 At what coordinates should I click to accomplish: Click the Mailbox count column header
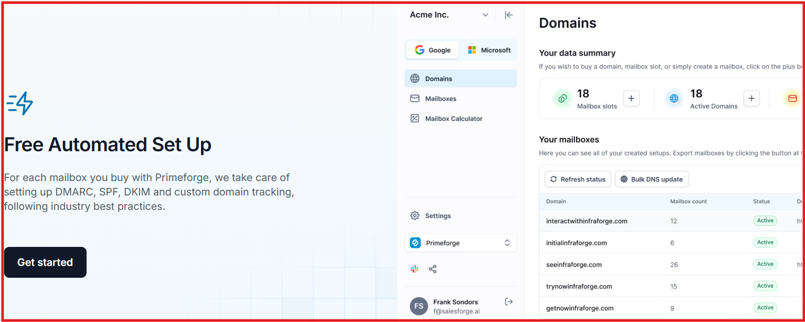pos(689,202)
